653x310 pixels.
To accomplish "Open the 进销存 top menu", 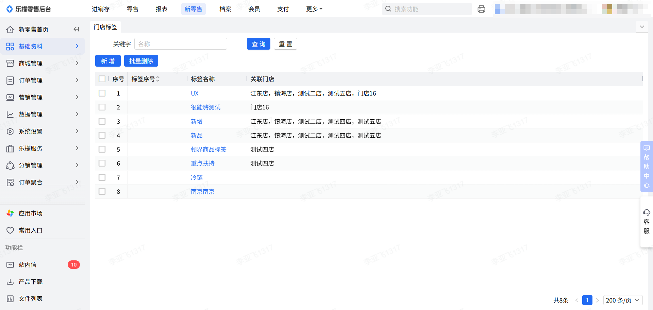I will tap(101, 9).
